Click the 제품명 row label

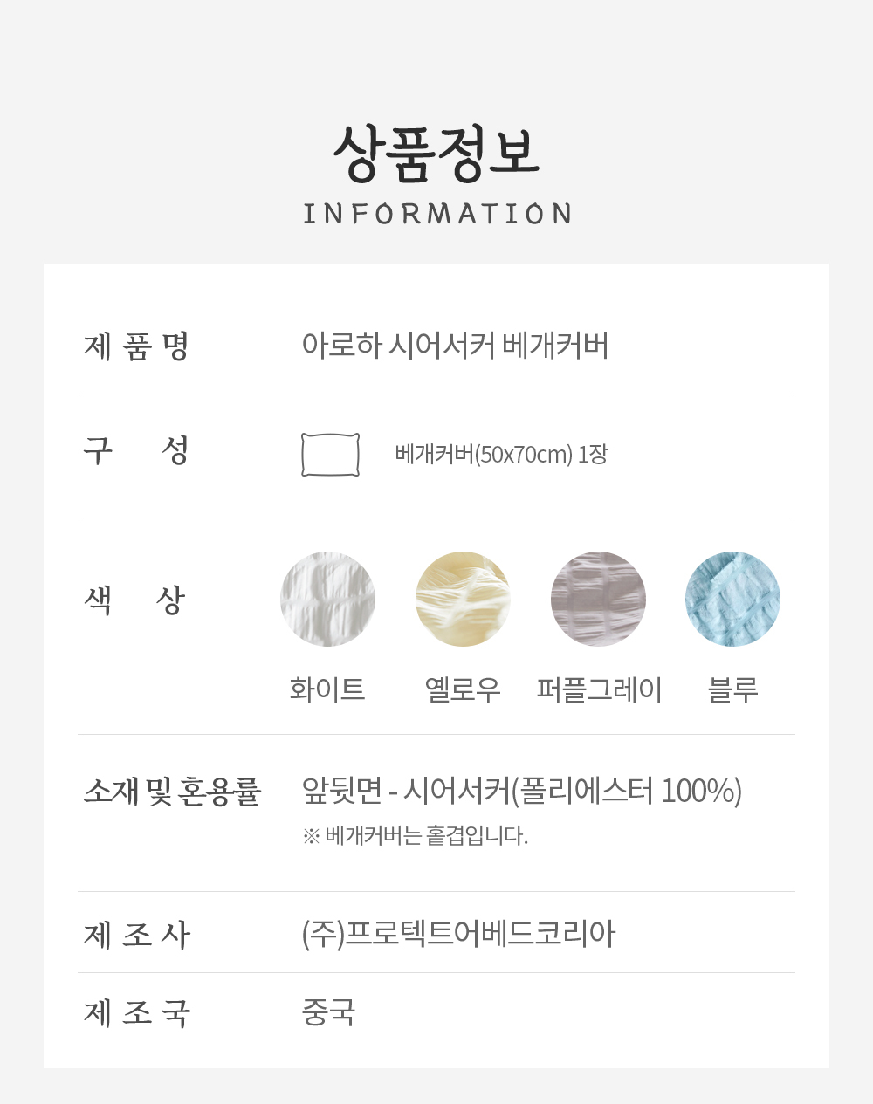click(136, 346)
